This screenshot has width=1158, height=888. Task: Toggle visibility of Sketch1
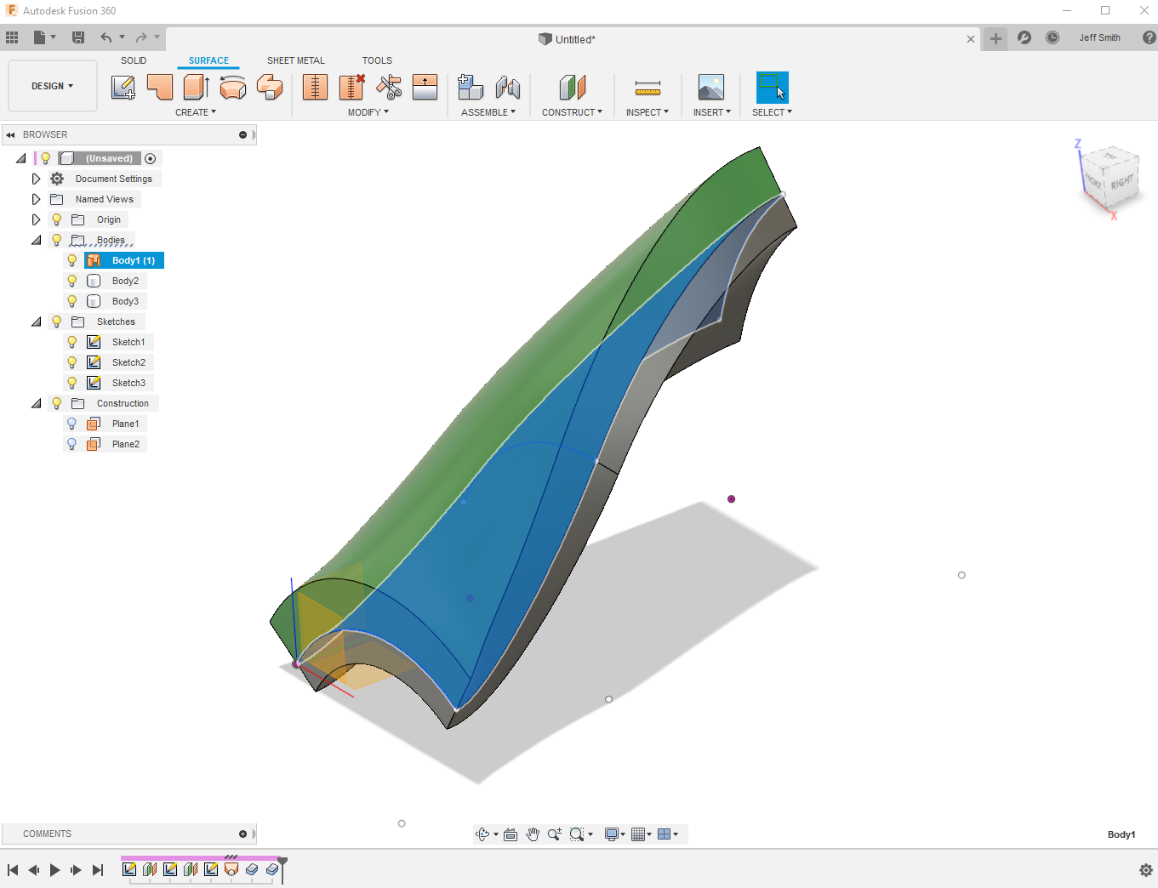[72, 342]
